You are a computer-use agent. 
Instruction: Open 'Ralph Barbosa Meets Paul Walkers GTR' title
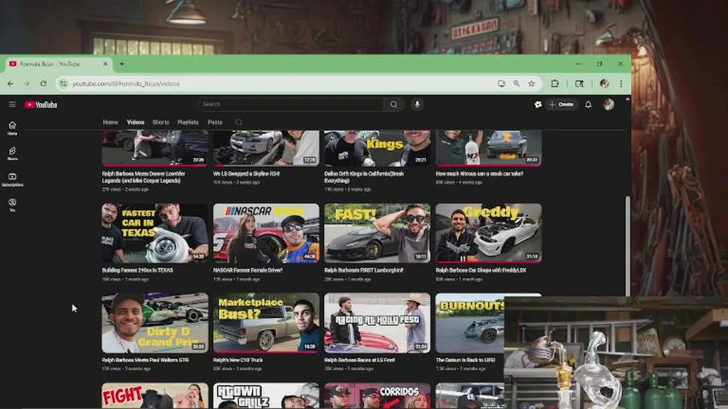(144, 360)
